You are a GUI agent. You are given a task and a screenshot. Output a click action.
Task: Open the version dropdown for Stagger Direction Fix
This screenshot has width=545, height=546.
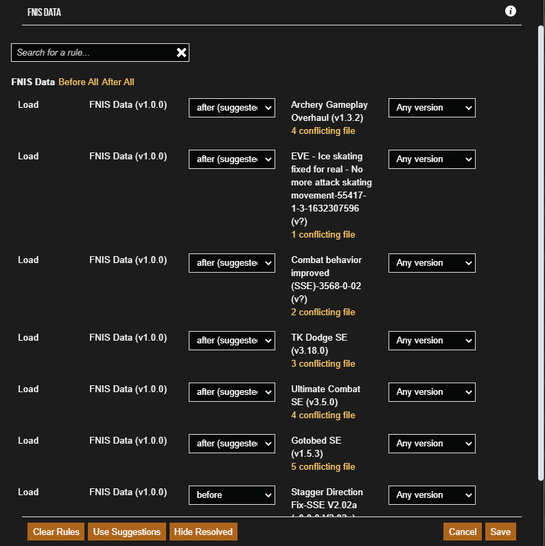(432, 495)
